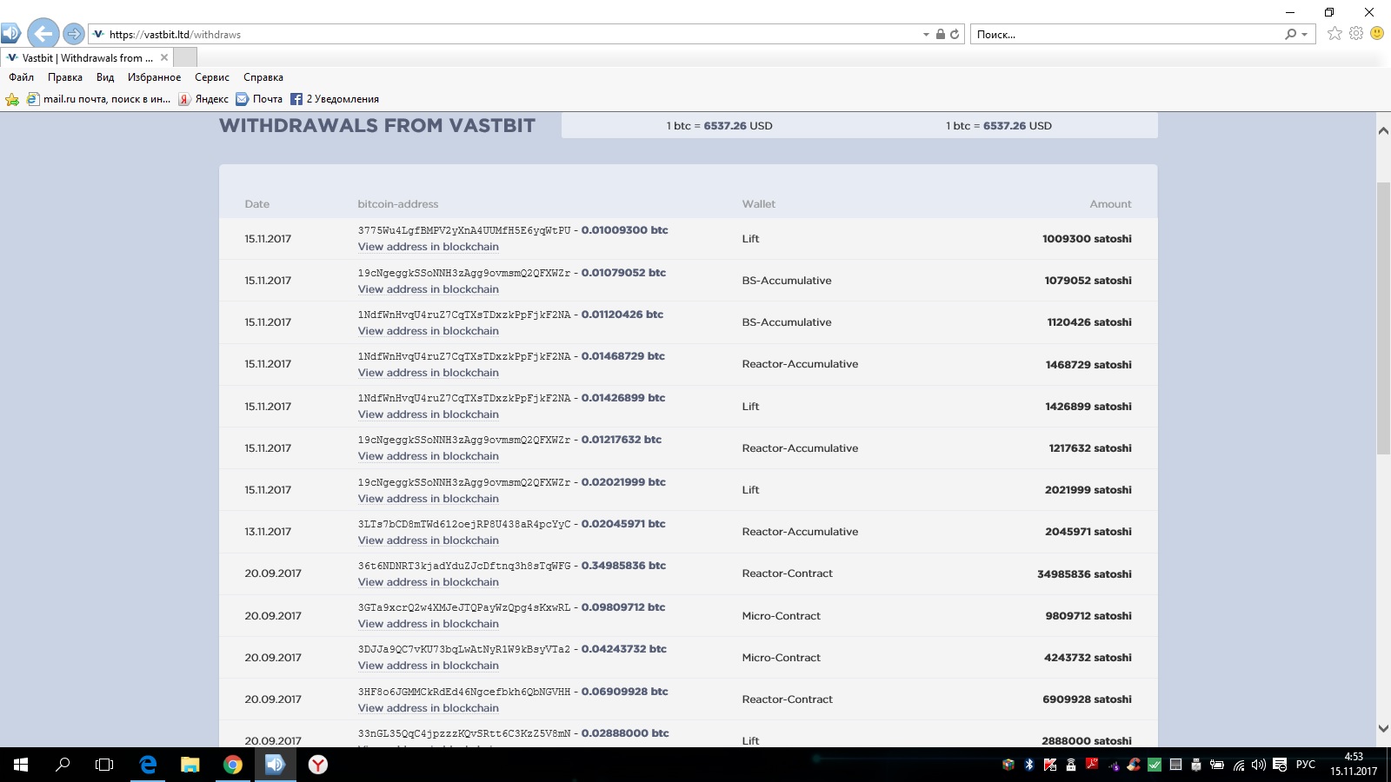
Task: Click the smiley feedback icon
Action: (x=1377, y=33)
